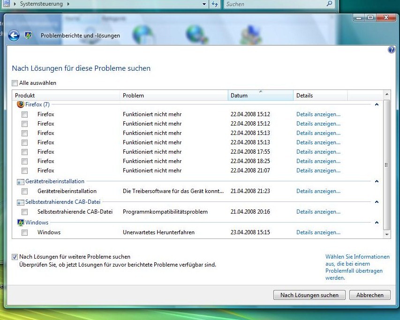Click the Windows group flag icon
Viewport: 400px width, 320px height.
[21, 223]
